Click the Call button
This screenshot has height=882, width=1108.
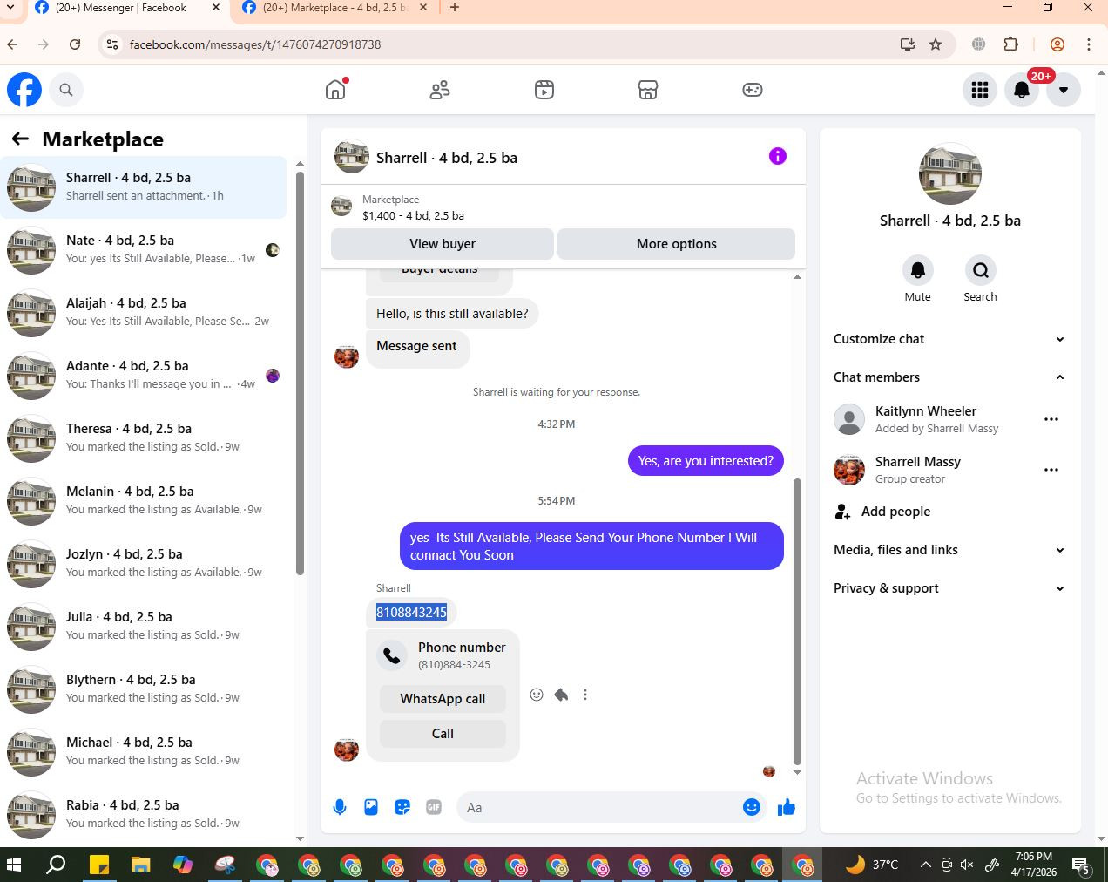pos(443,734)
